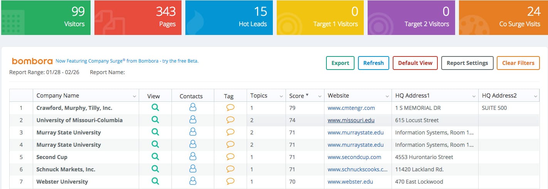
Task: Show contacts for Second Cup
Action: (193, 157)
